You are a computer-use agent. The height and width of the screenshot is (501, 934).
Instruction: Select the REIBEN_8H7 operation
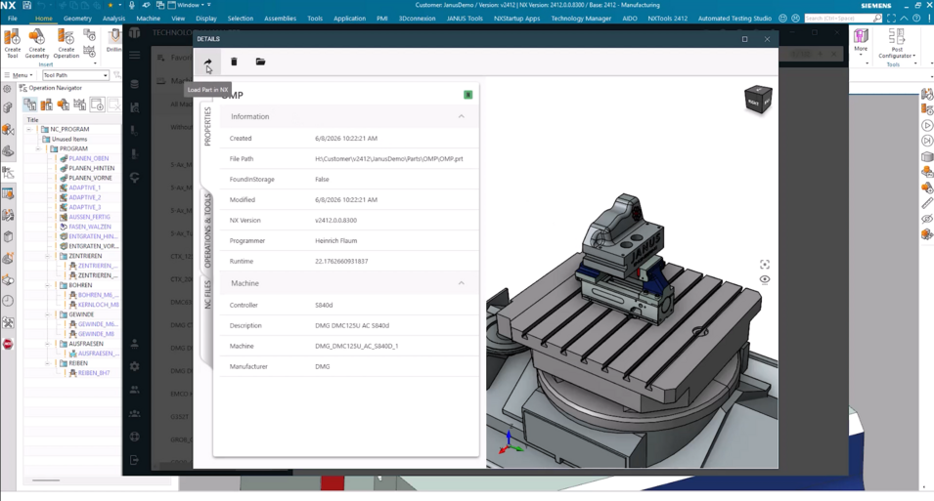tap(94, 373)
